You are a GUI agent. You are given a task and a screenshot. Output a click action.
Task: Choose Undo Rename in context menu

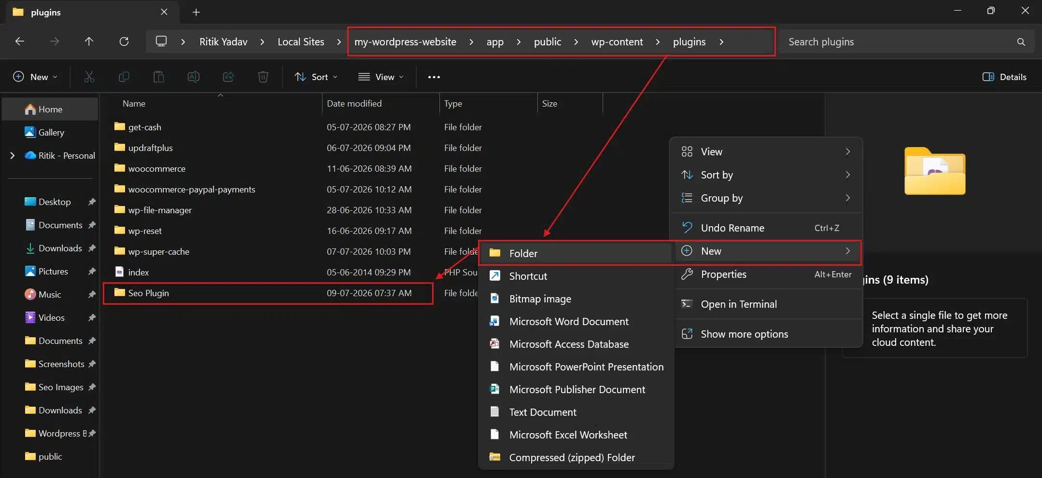[766, 228]
